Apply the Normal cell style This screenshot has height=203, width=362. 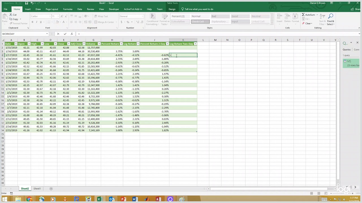click(200, 16)
